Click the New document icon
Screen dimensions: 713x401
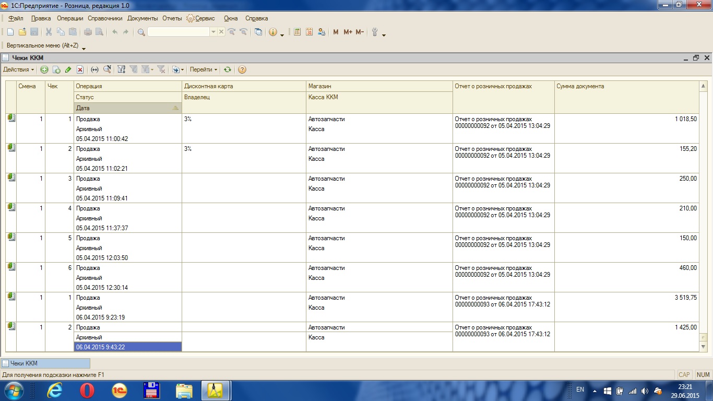tap(10, 32)
